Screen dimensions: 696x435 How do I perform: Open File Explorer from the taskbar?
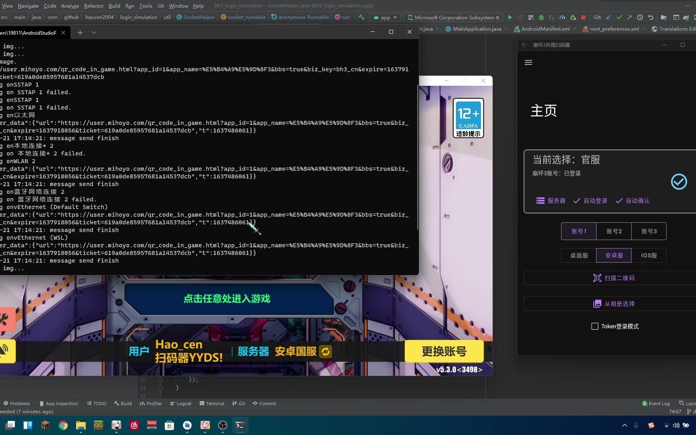click(x=81, y=425)
